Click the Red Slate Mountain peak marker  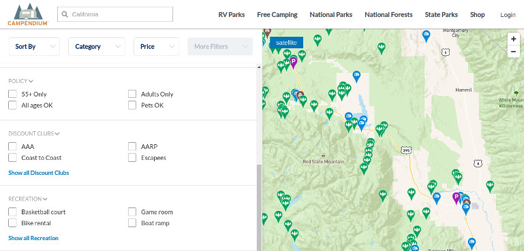point(323,155)
